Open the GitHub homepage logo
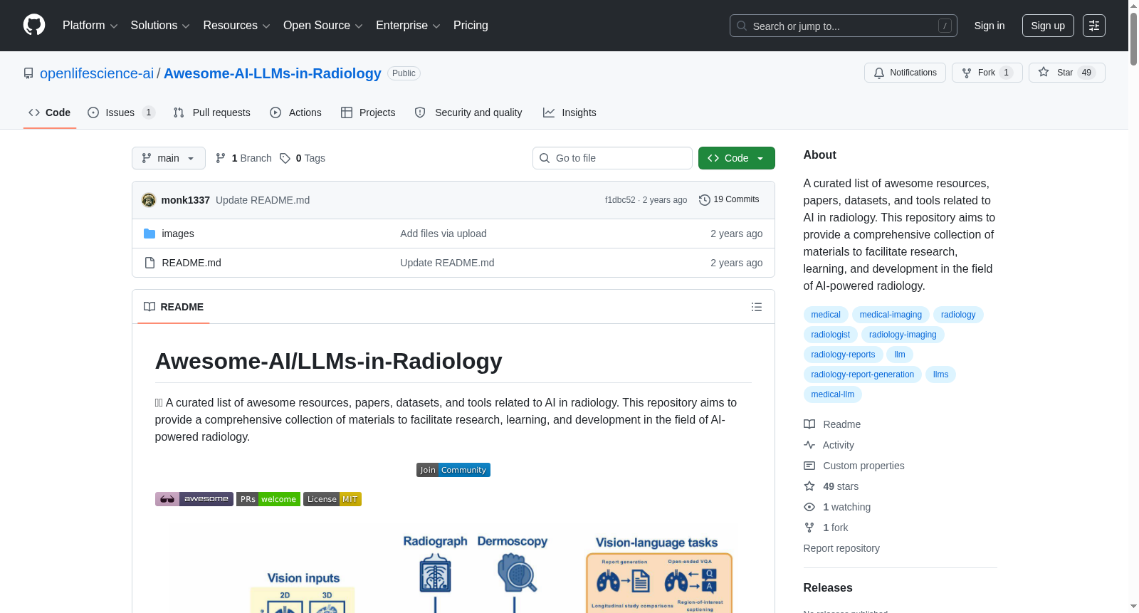Image resolution: width=1139 pixels, height=613 pixels. (x=34, y=26)
